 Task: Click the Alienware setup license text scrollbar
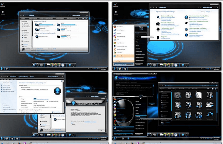[x=153, y=89]
